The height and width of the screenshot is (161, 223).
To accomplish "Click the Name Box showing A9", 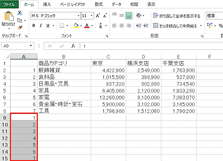I will coord(15,46).
